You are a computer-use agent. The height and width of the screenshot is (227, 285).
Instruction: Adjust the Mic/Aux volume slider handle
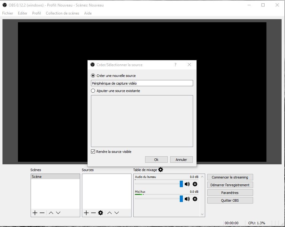[x=181, y=199]
